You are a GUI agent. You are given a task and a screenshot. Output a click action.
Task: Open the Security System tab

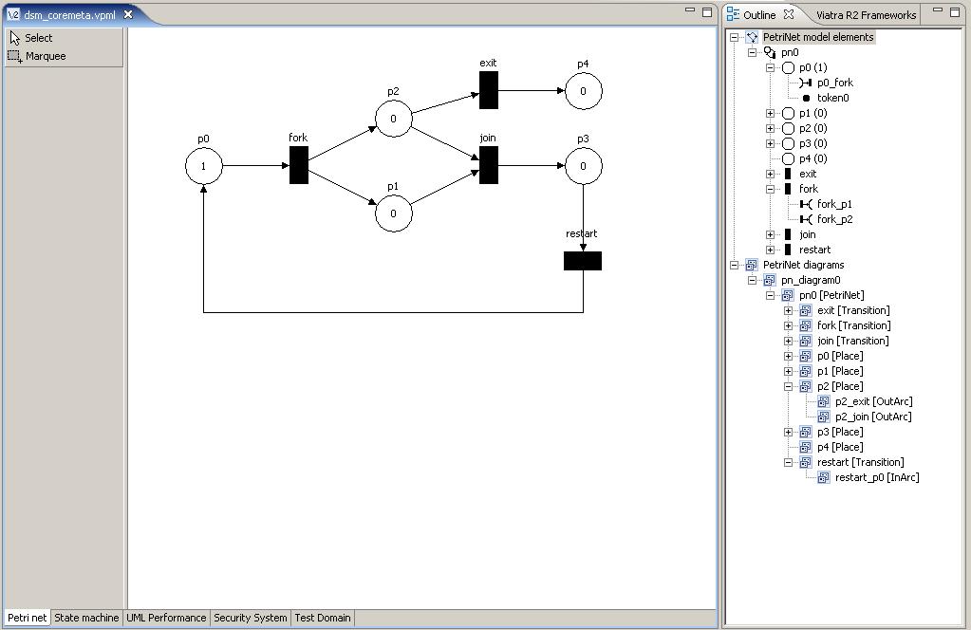coord(251,618)
